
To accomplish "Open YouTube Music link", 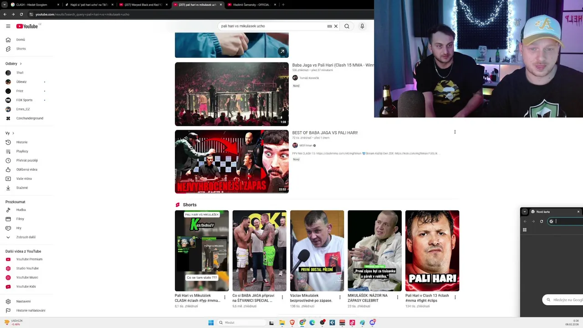I will (x=26, y=277).
